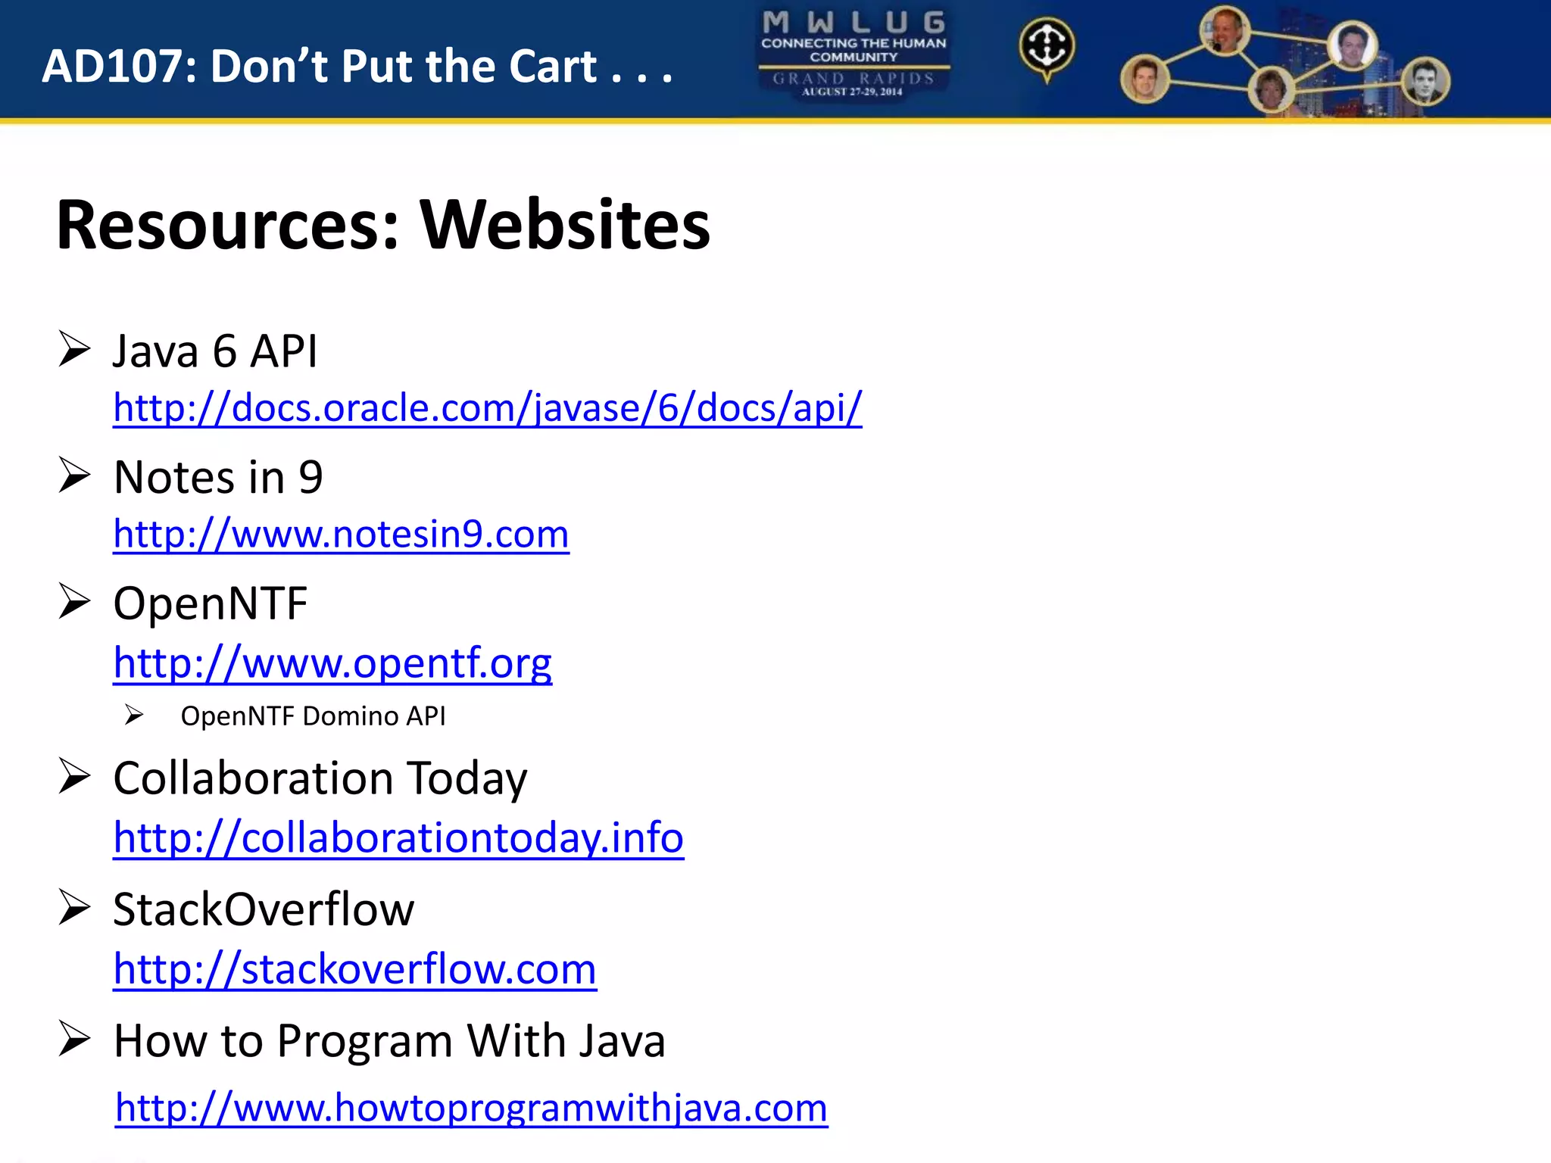Image resolution: width=1551 pixels, height=1163 pixels.
Task: Open the Java 6 API docs link
Action: pyautogui.click(x=488, y=409)
